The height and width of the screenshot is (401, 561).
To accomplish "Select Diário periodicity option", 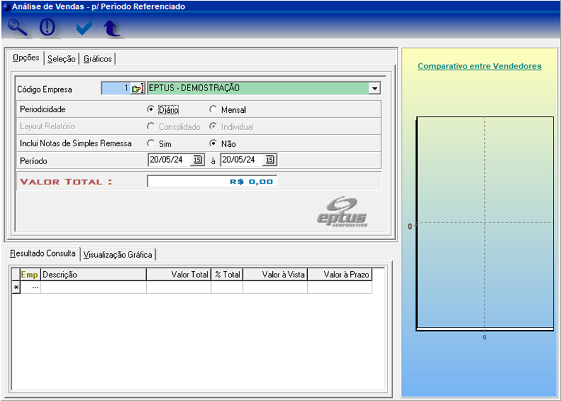I will tap(151, 110).
